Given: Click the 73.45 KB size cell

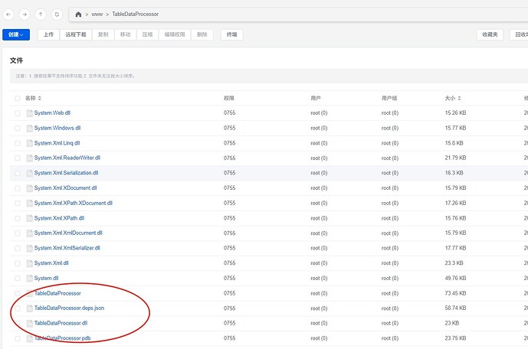Looking at the screenshot, I should (456, 293).
